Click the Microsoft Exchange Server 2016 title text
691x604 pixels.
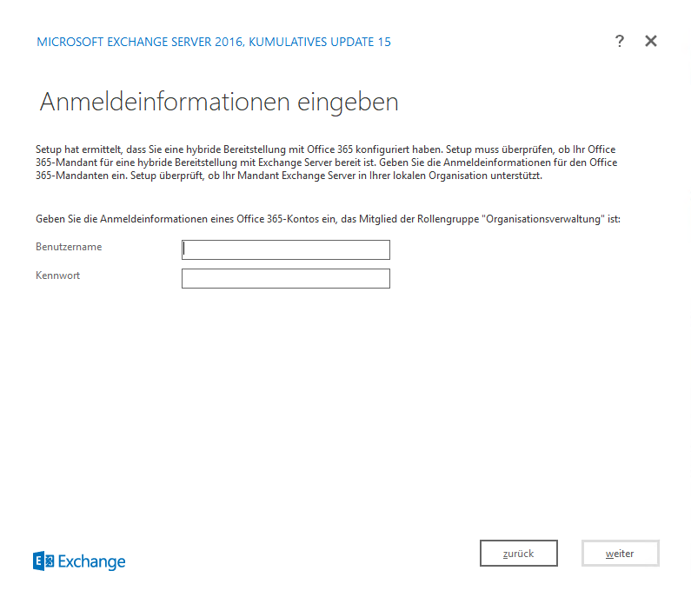click(x=214, y=42)
